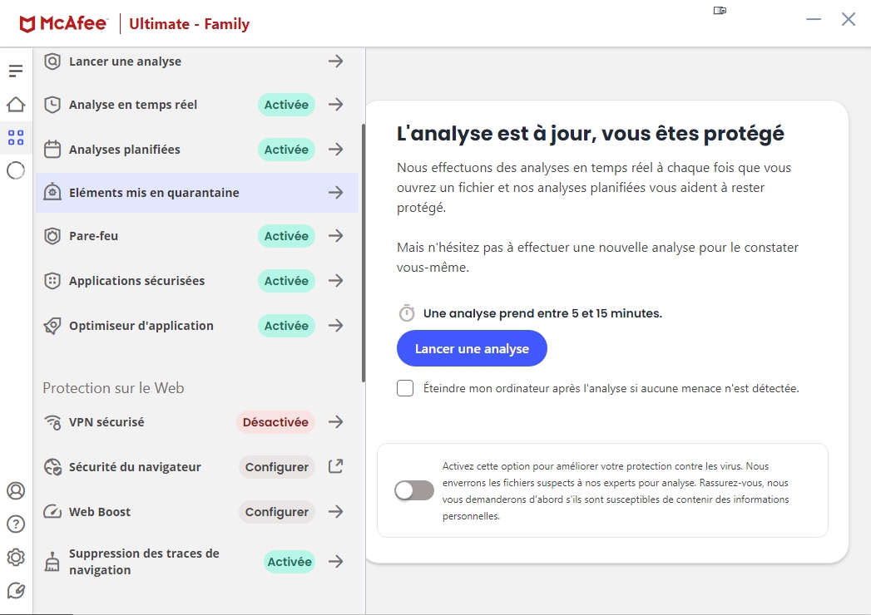Click the McAfee logo
871x615 pixels.
[x=62, y=24]
